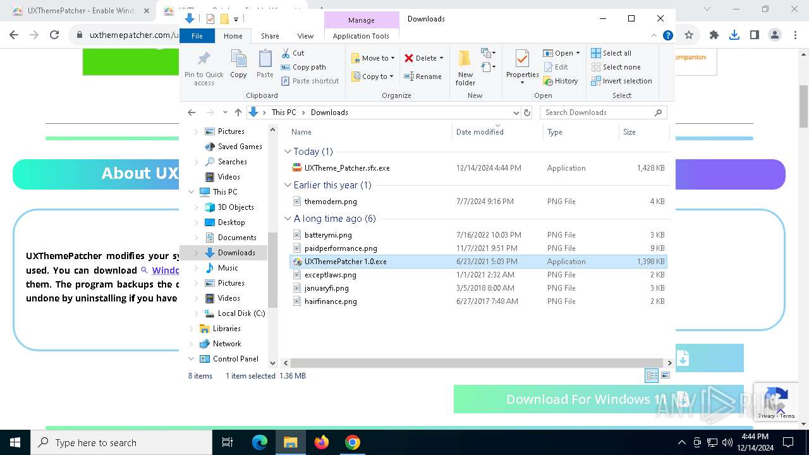Viewport: 809px width, 455px height.
Task: Click the Copy ribbon icon
Action: pos(238,64)
